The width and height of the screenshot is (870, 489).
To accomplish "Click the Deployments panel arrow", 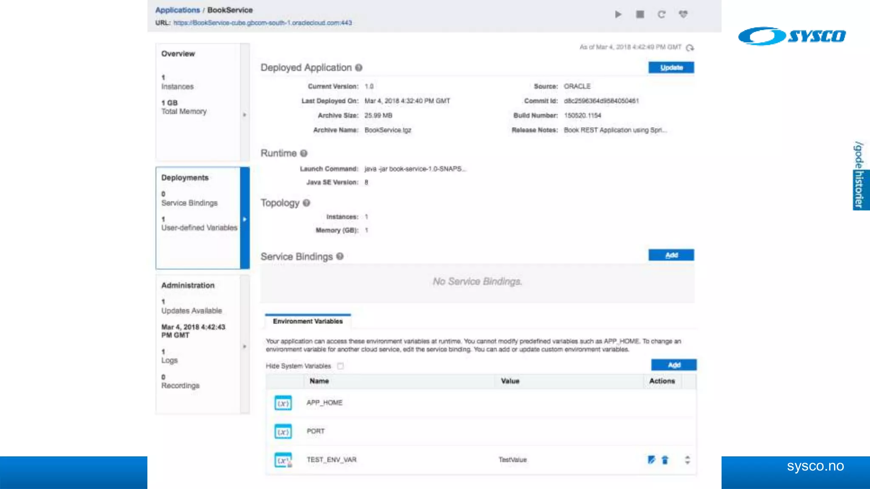I will click(x=245, y=219).
